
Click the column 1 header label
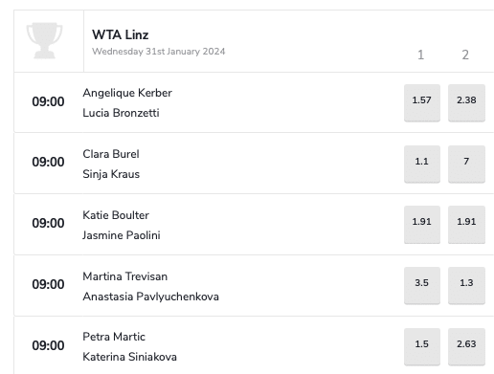(x=421, y=55)
